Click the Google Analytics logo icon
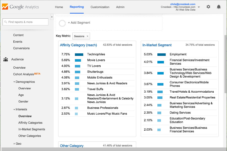This screenshot has width=227, height=151. coord(5,7)
